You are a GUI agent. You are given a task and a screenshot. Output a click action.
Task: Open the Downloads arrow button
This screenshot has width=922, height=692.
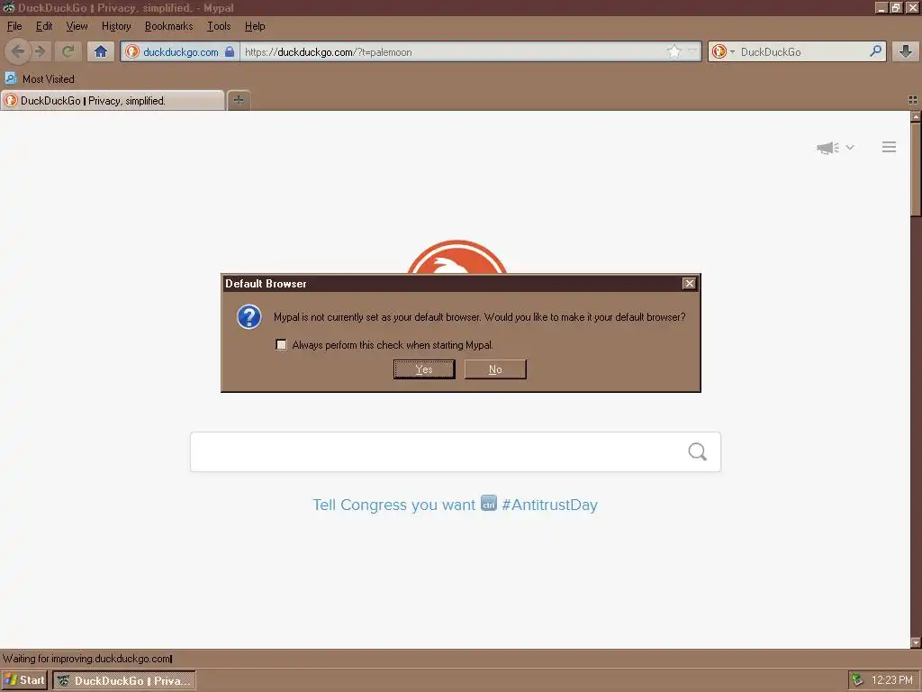tap(906, 51)
